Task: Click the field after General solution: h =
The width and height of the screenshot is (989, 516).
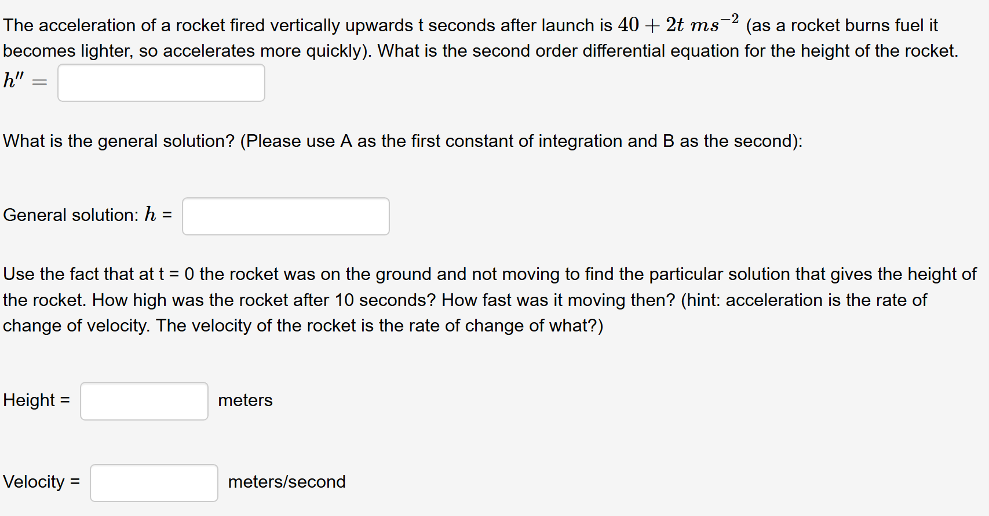Action: pyautogui.click(x=285, y=216)
